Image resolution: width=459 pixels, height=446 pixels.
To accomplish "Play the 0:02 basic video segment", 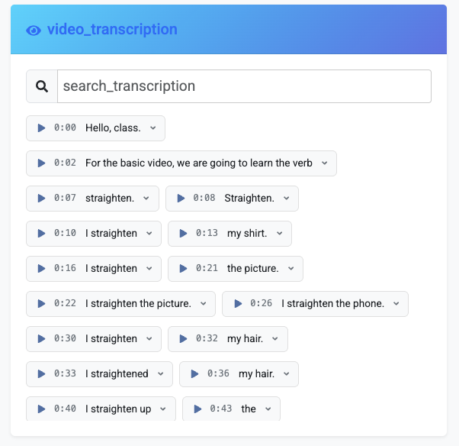I will click(41, 163).
